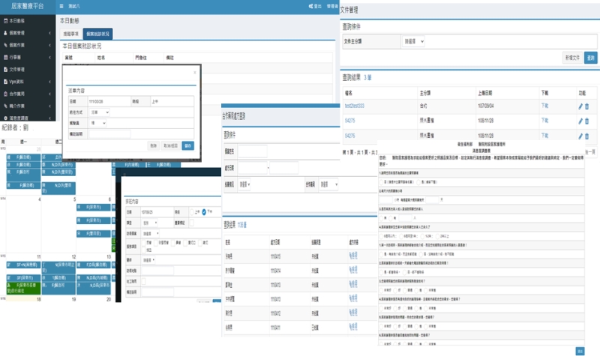Open the test2test333 file link

coord(354,106)
